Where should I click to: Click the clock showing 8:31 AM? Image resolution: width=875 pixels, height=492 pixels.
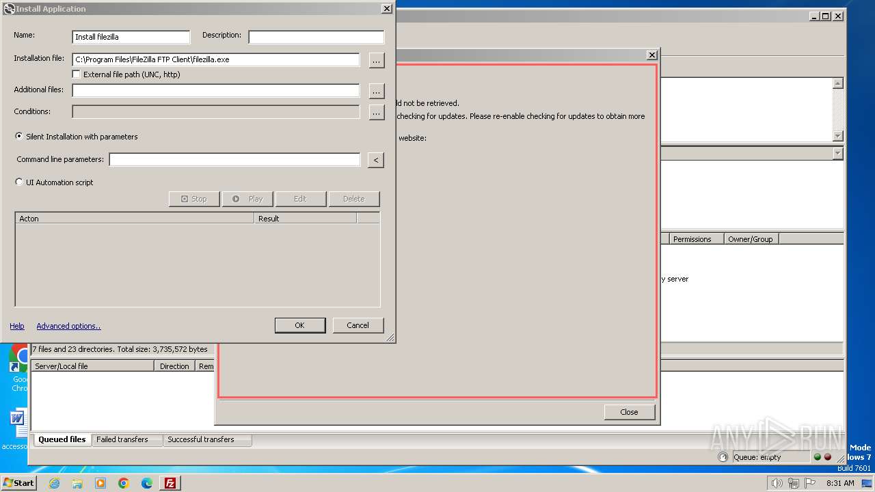pos(840,483)
